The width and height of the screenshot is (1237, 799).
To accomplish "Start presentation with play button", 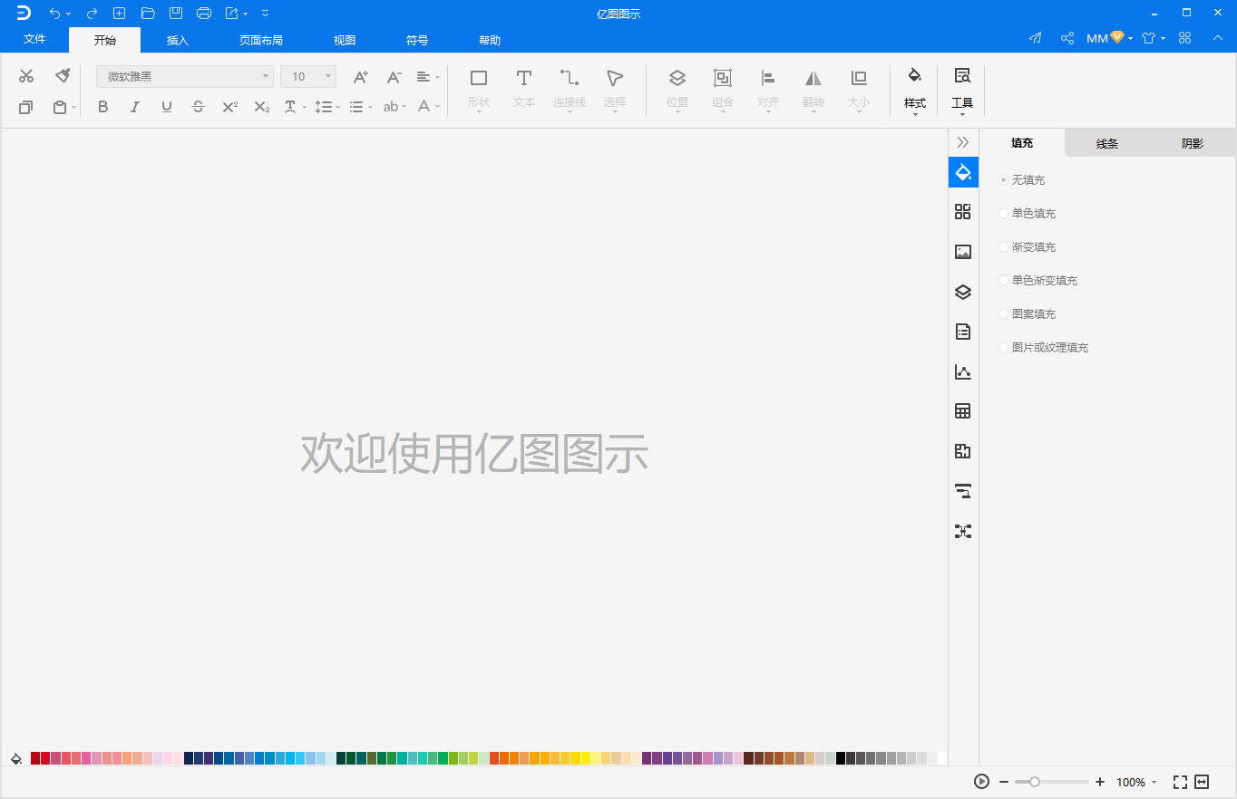I will (x=981, y=782).
